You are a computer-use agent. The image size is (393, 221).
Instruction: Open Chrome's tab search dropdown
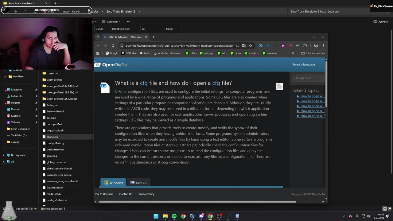pyautogui.click(x=98, y=37)
